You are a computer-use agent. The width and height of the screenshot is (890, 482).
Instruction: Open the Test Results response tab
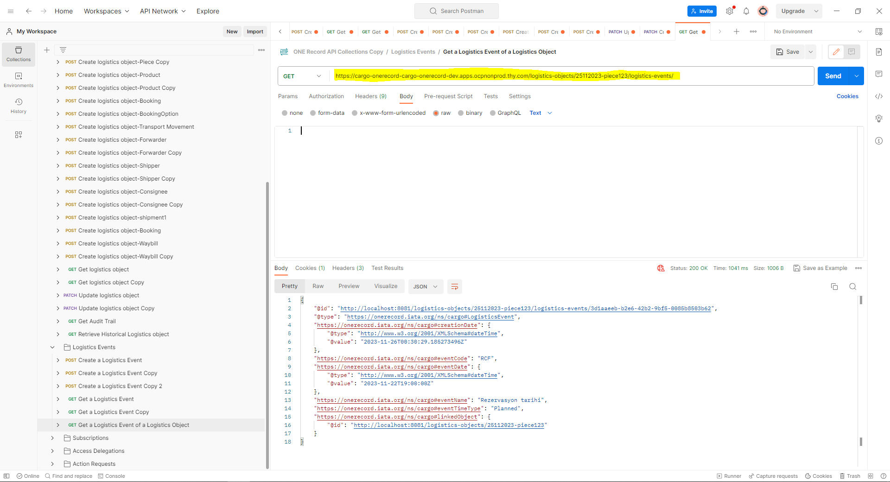(388, 268)
